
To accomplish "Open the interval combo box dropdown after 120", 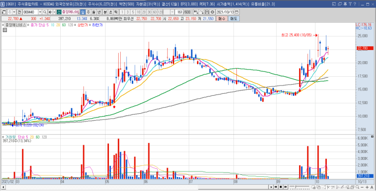I will [172, 12].
